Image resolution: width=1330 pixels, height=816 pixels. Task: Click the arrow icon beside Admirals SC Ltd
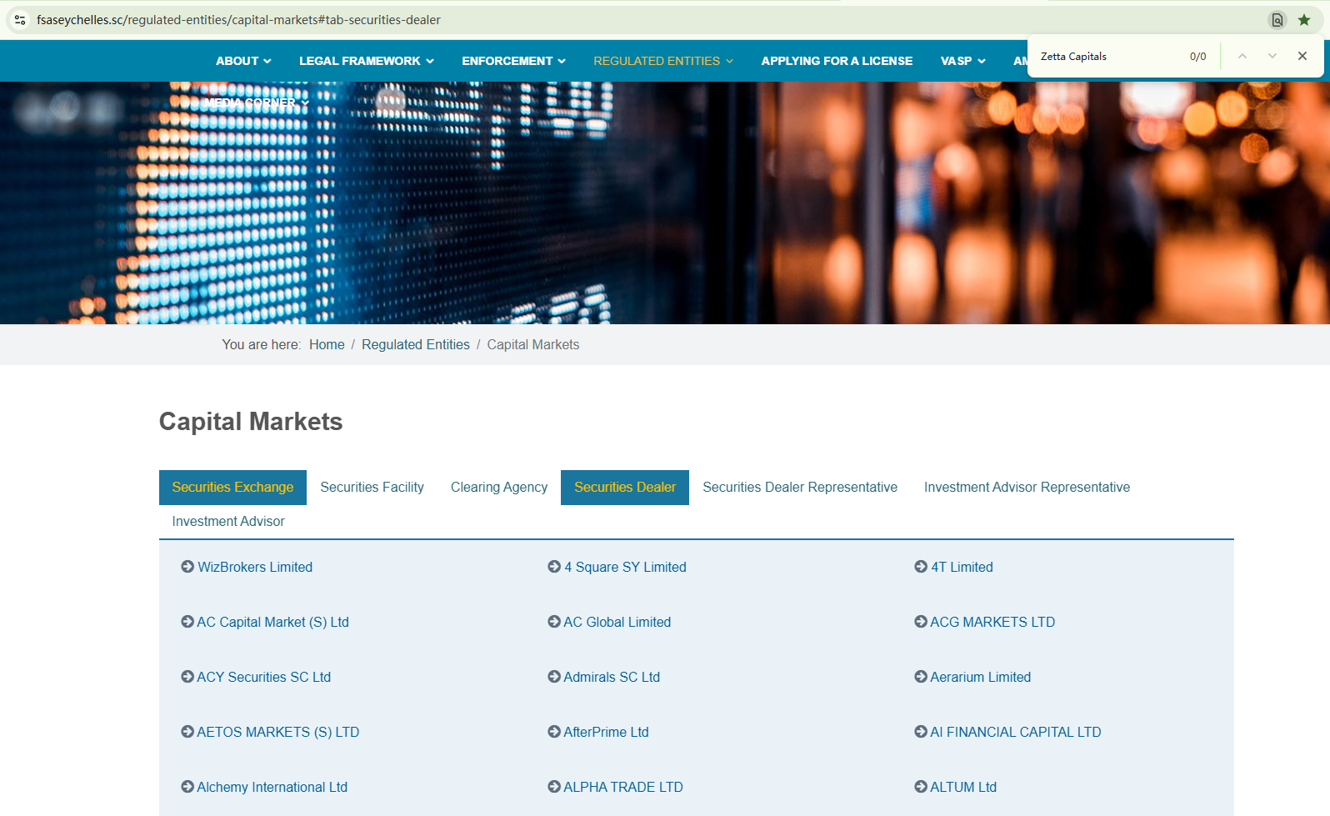554,677
